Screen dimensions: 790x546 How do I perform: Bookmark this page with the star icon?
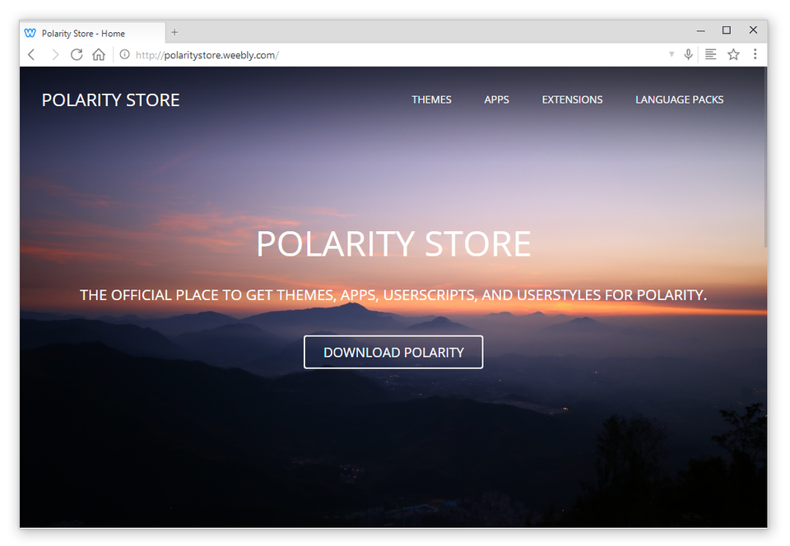tap(733, 54)
